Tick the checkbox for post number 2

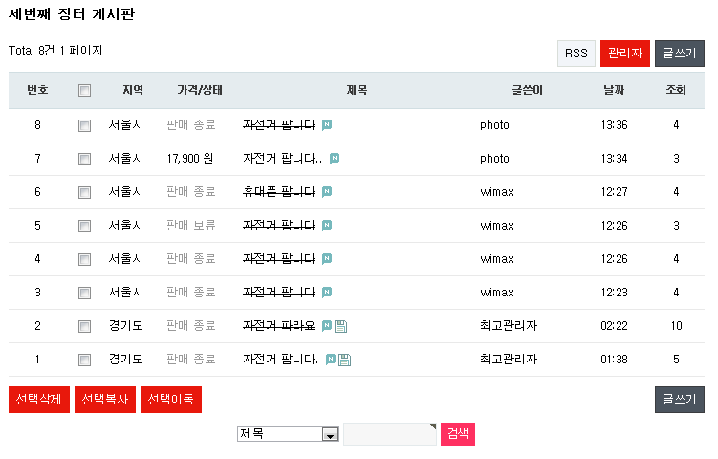[x=84, y=326]
